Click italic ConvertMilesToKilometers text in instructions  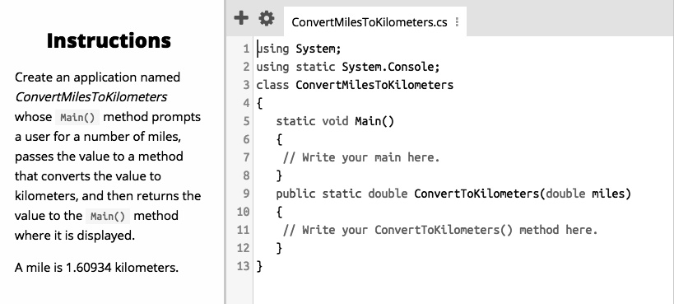click(91, 97)
